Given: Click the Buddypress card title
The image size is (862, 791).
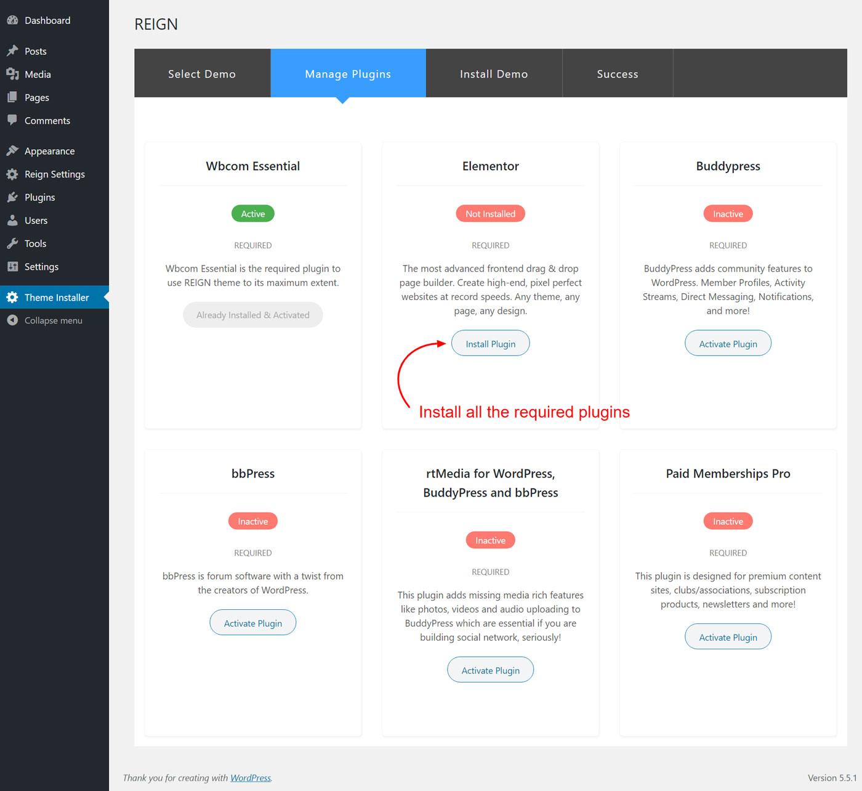Looking at the screenshot, I should [x=728, y=166].
